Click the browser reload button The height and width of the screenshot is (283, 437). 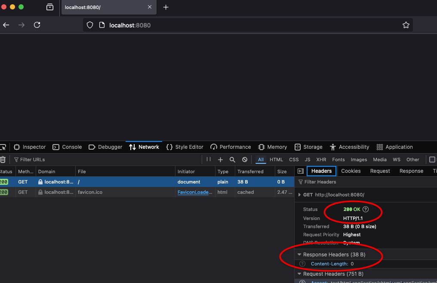pyautogui.click(x=37, y=25)
